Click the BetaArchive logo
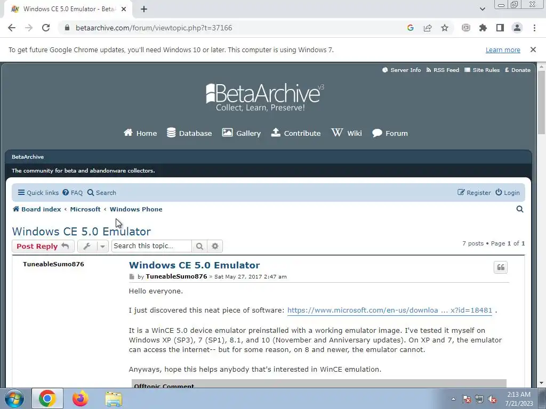 264,97
